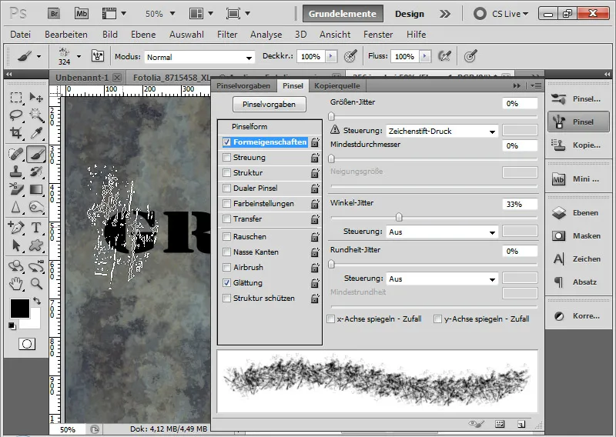Open the Fenster menu

pyautogui.click(x=378, y=35)
